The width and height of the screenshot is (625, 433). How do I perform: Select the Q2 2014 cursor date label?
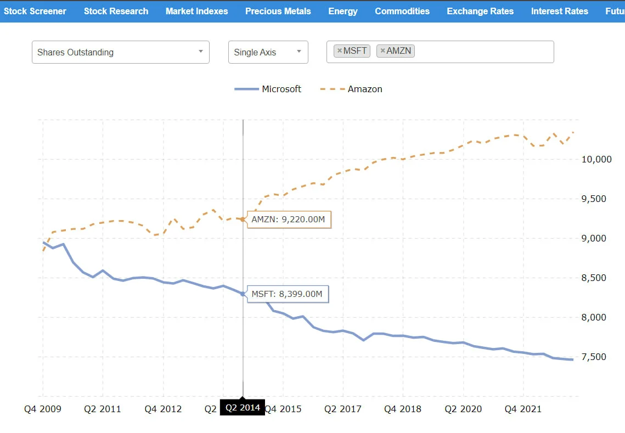pos(243,408)
